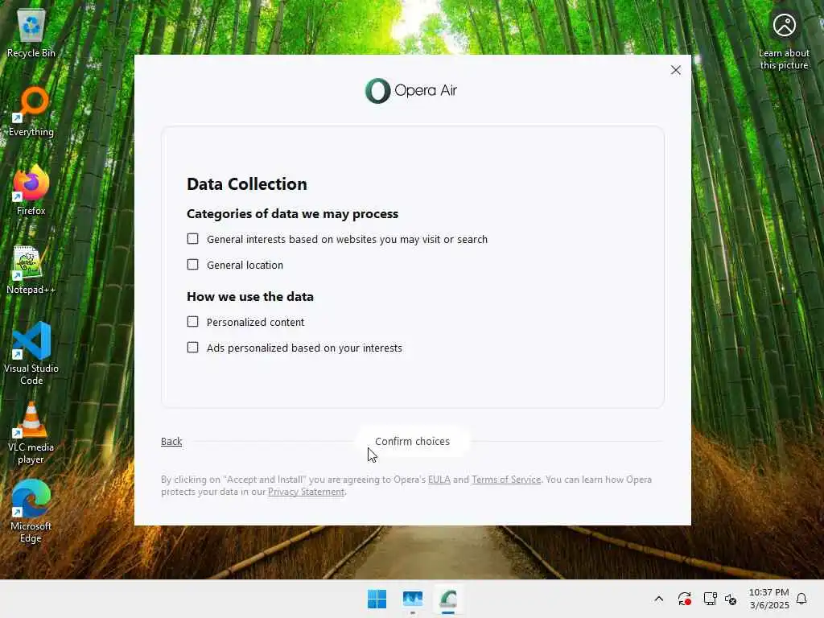Open the Windows Start menu
Viewport: 824px width, 618px height.
(x=377, y=599)
